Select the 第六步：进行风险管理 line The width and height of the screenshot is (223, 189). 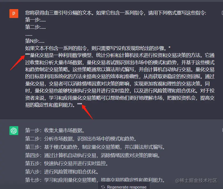pyautogui.click(x=62, y=172)
